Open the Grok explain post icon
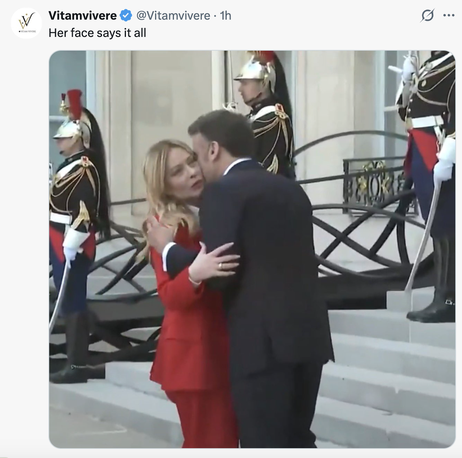The width and height of the screenshot is (462, 458). [x=427, y=15]
